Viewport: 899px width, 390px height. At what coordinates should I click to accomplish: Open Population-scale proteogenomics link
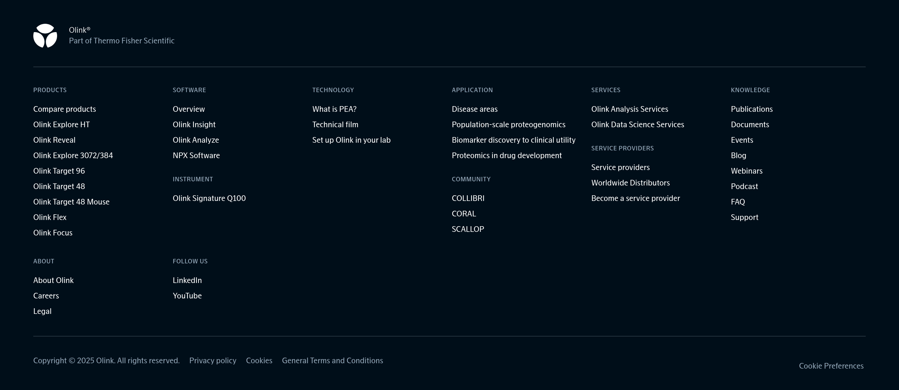[508, 125]
